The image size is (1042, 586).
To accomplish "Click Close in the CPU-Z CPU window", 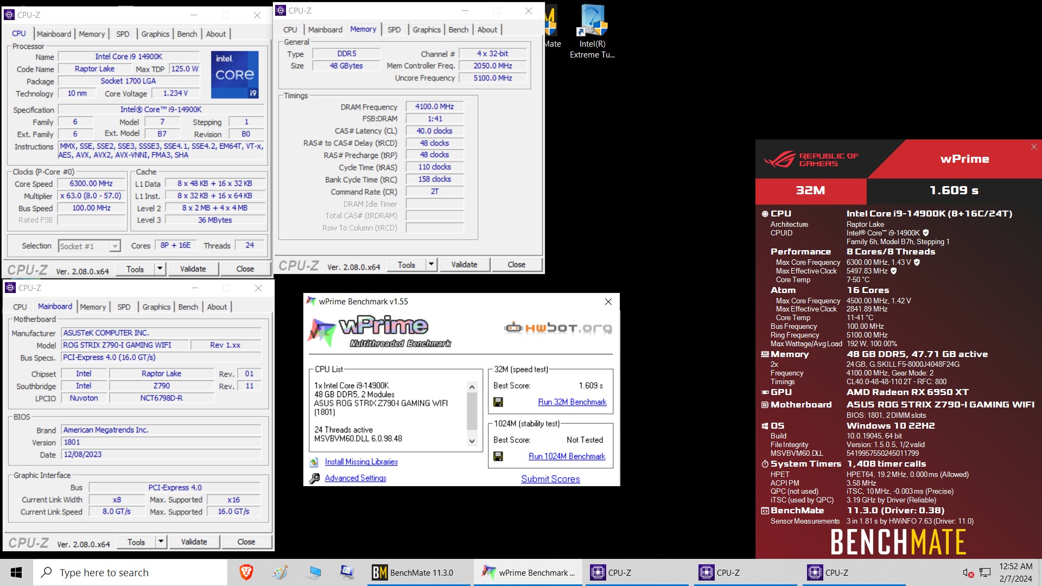I will pos(245,269).
